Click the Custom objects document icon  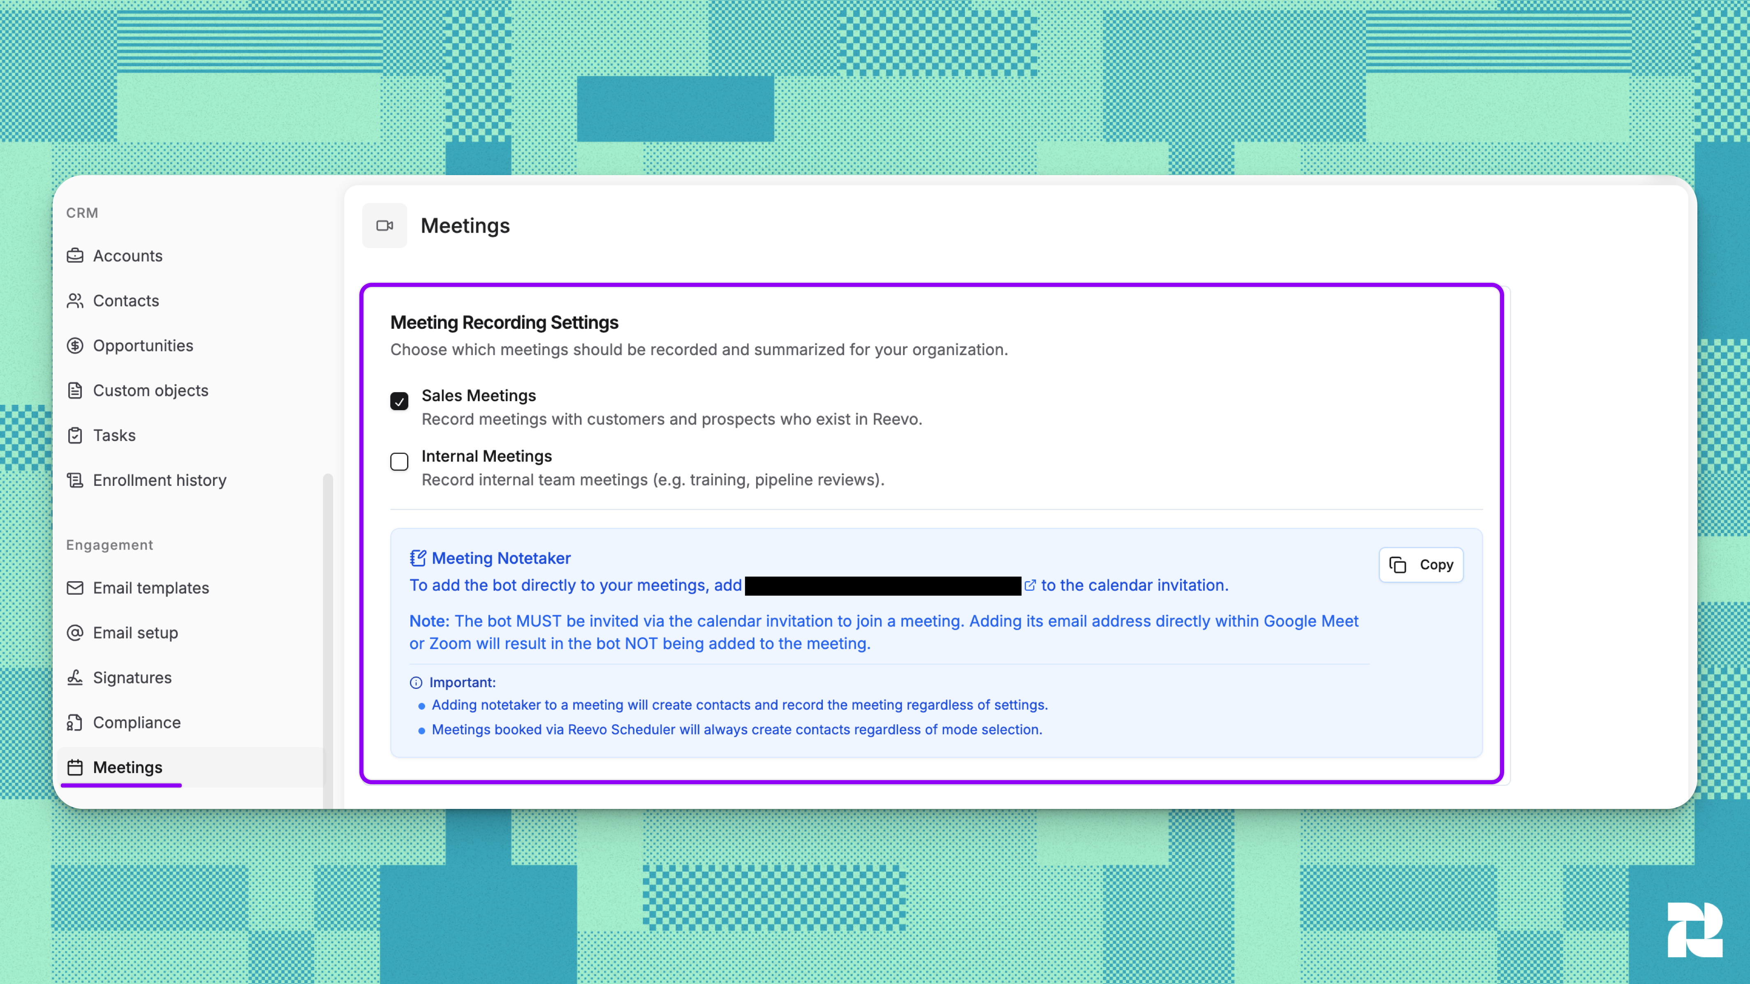pyautogui.click(x=75, y=390)
